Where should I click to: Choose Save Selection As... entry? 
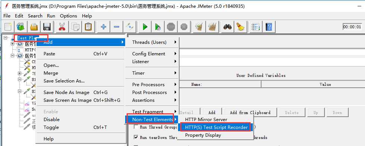(81, 81)
